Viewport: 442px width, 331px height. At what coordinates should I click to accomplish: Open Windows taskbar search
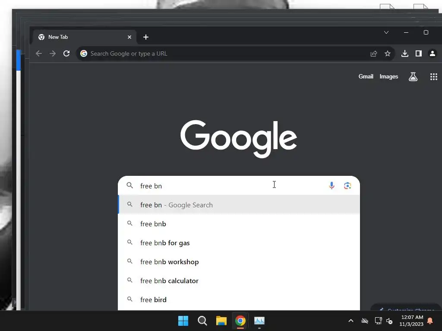click(x=202, y=321)
